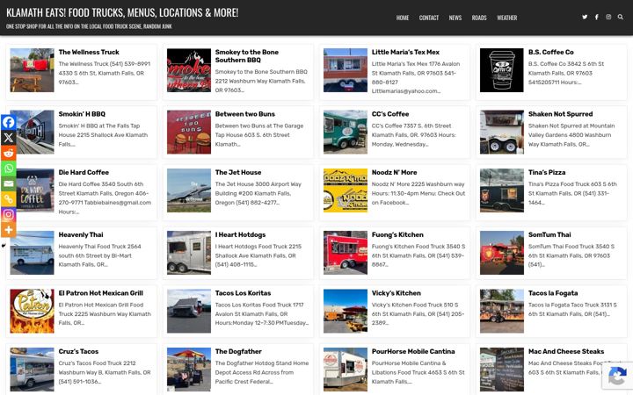Click Heavenly Thai white truck thumbnail
This screenshot has height=395, width=633.
pyautogui.click(x=32, y=253)
